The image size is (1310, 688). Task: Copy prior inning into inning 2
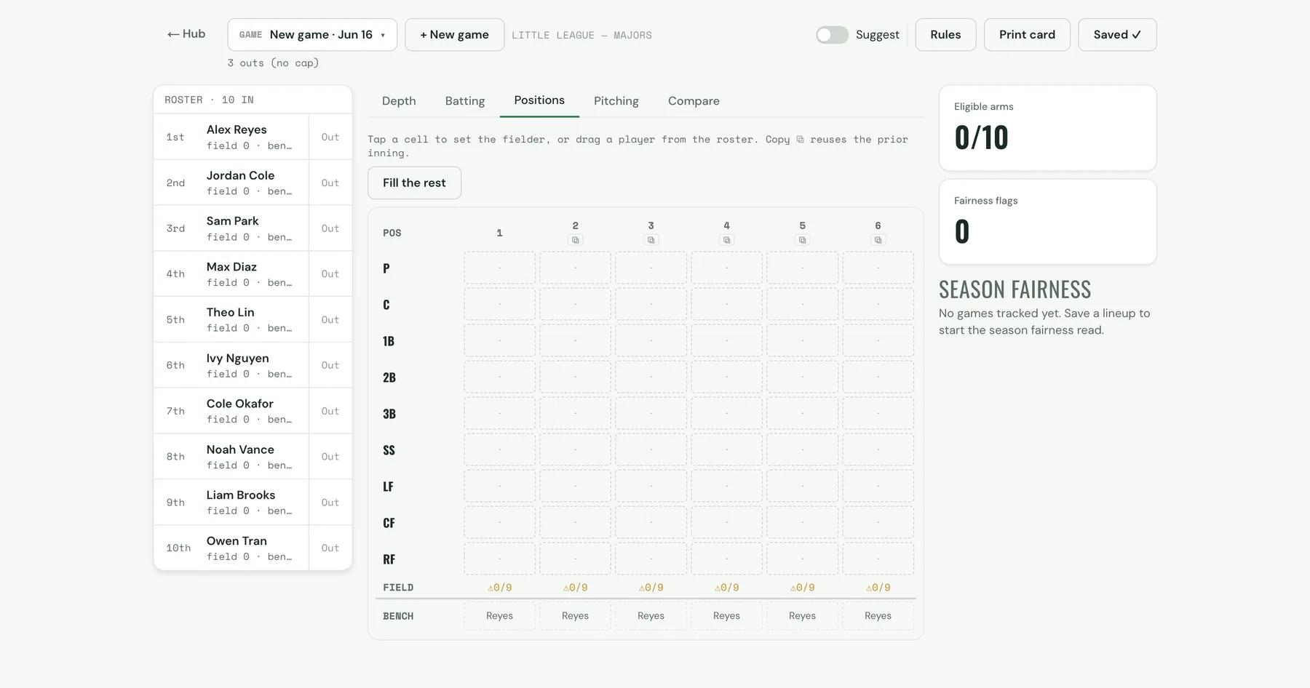coord(575,240)
